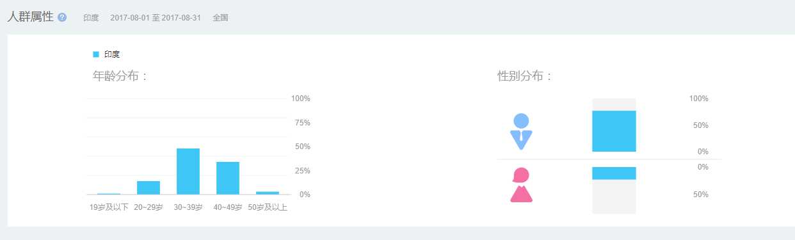Click the 20~29岁 age bar
795x240 pixels.
pyautogui.click(x=149, y=188)
